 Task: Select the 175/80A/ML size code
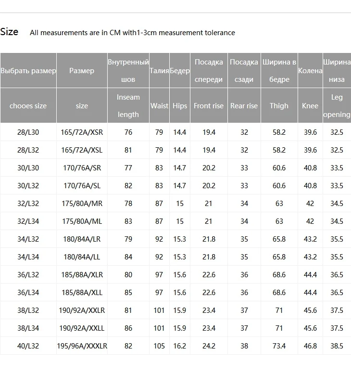click(x=82, y=221)
